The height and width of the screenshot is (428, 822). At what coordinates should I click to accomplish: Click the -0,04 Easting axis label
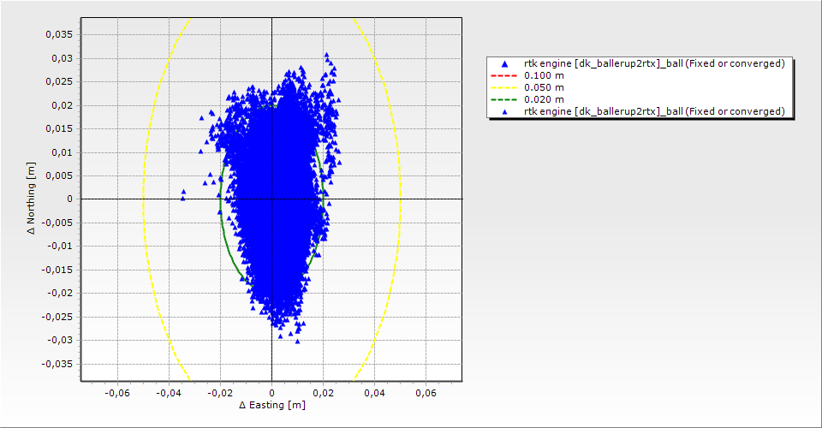[x=169, y=393]
